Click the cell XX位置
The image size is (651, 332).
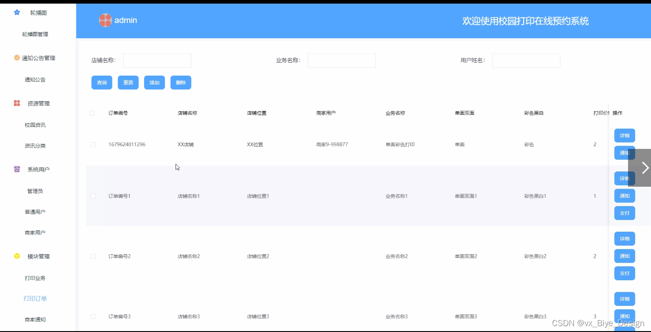click(255, 144)
